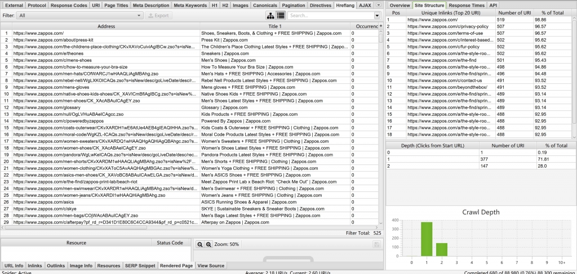Screen dimensions: 577x274
Task: Select row https://www.zappos.com/c/mens-shoes
Action: 189,60
